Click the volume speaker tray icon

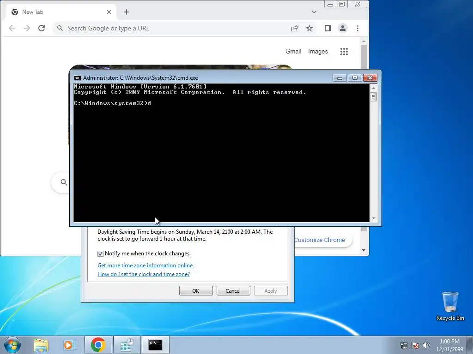(426, 345)
